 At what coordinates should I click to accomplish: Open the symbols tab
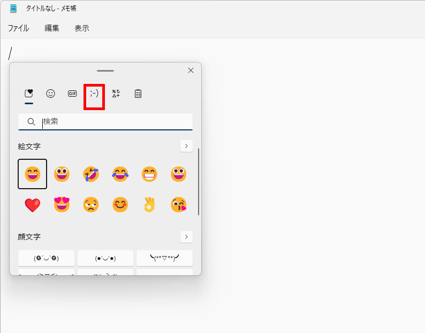(116, 94)
